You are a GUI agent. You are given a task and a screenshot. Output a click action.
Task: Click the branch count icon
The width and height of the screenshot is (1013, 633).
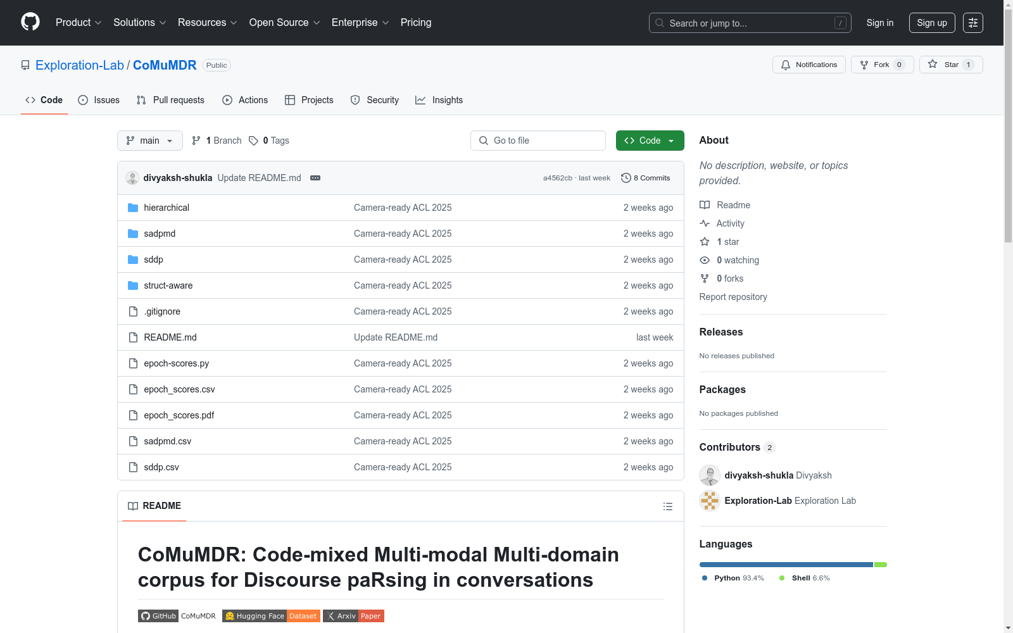point(196,141)
